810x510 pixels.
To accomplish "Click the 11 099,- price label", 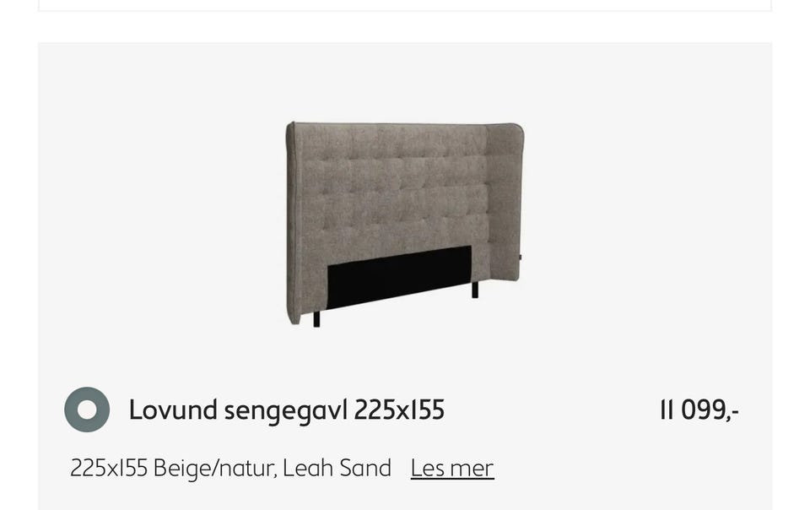I will coord(699,410).
